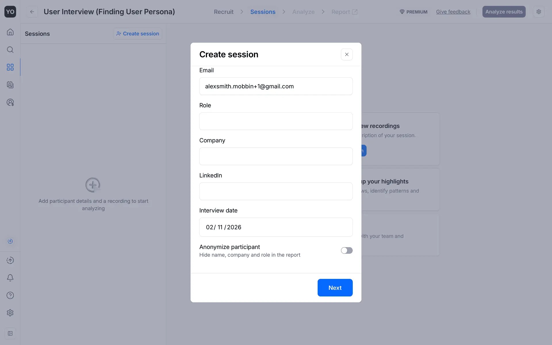This screenshot has width=552, height=345.
Task: Click the Give feedback link
Action: [453, 12]
